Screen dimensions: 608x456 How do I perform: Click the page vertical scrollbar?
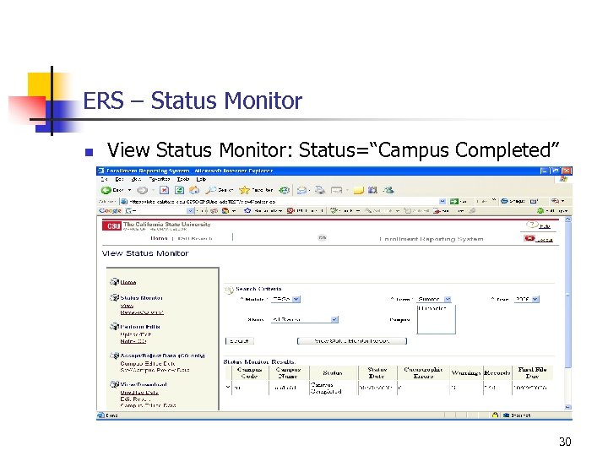(568, 313)
